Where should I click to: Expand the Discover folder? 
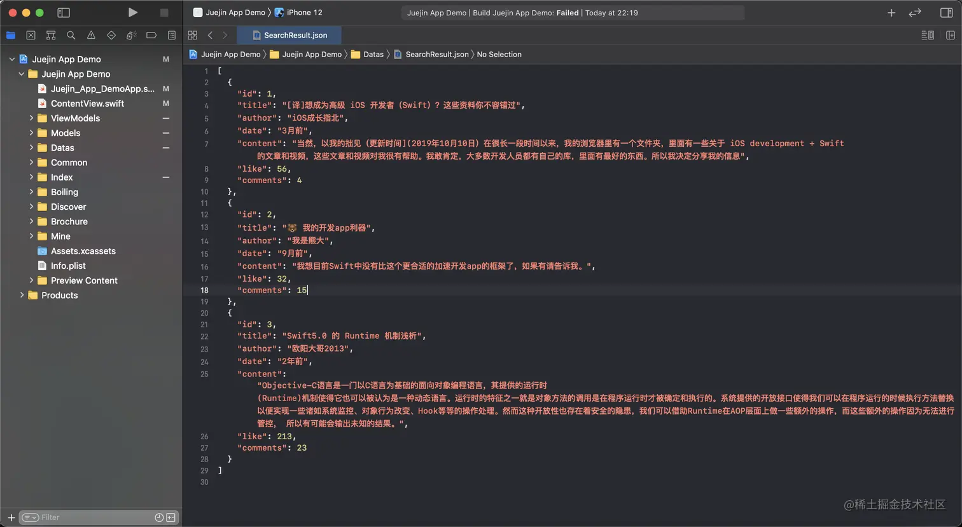point(31,207)
